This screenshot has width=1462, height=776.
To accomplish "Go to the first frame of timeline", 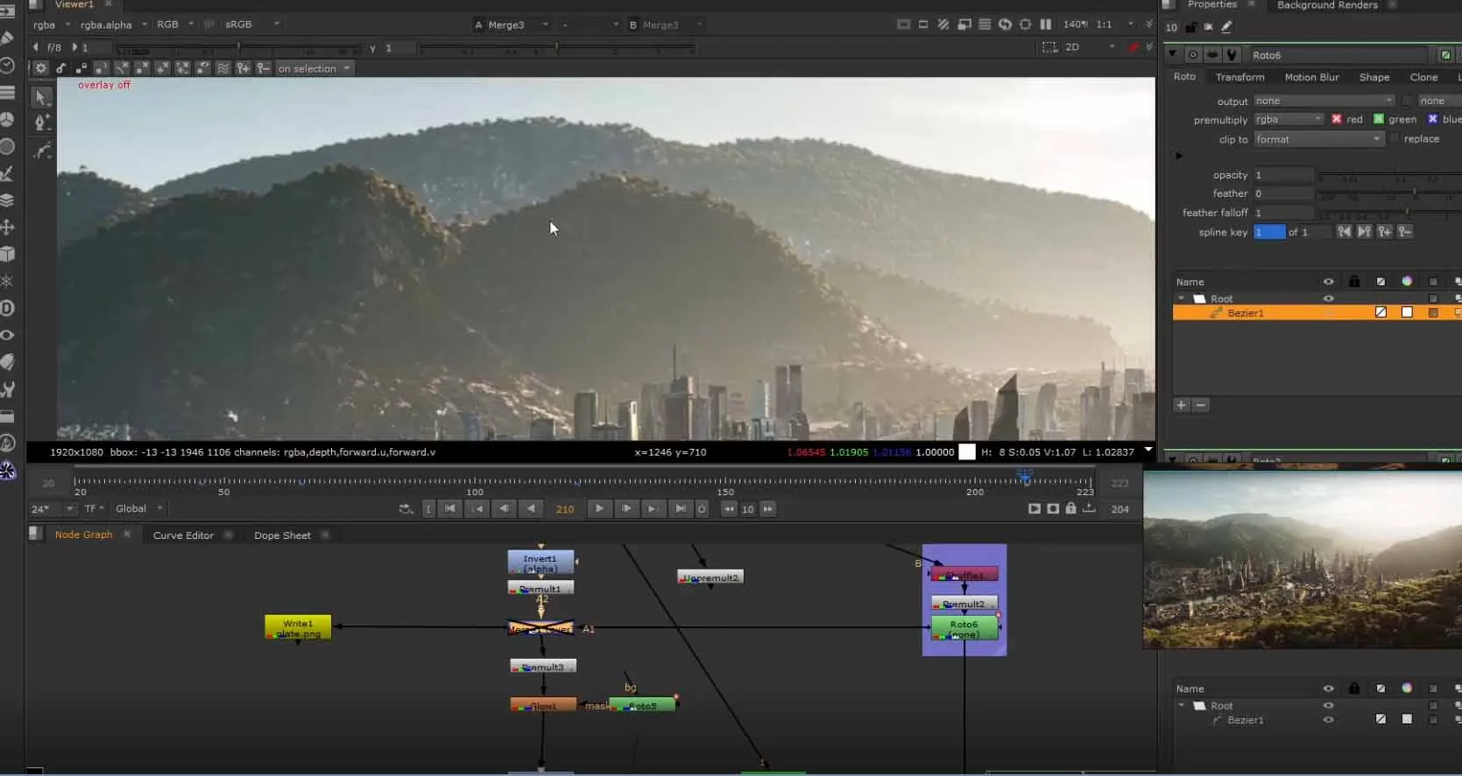I will [x=450, y=508].
